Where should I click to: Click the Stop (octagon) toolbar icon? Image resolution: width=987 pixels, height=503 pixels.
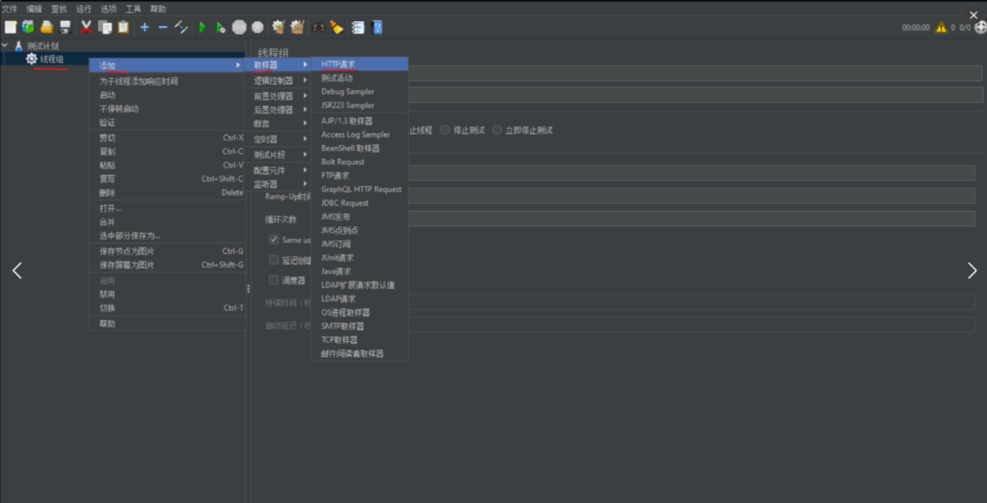coord(239,28)
